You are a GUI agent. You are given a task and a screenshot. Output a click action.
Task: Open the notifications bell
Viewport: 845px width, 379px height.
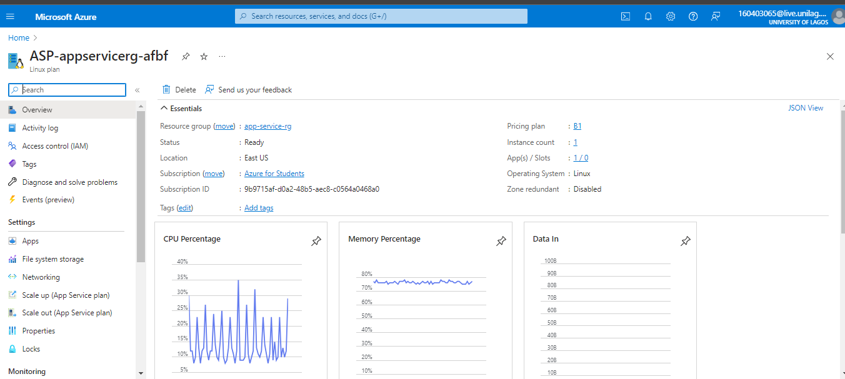pos(648,16)
